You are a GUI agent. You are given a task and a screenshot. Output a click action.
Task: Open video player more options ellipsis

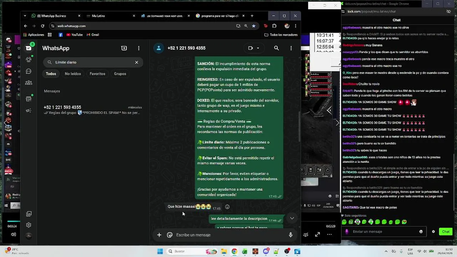329,235
